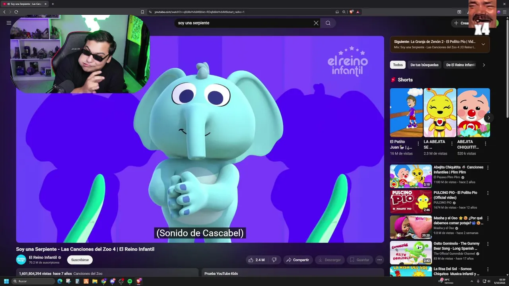This screenshot has width=509, height=286.
Task: Open options for Masha y el Oso video
Action: [488, 218]
